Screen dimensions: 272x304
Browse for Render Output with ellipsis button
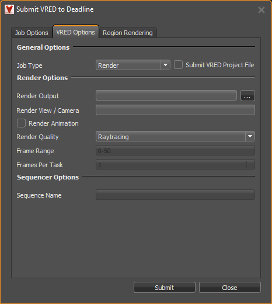click(x=247, y=96)
